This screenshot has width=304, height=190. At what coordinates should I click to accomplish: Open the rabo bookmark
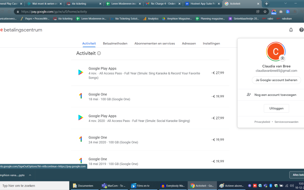point(268,19)
